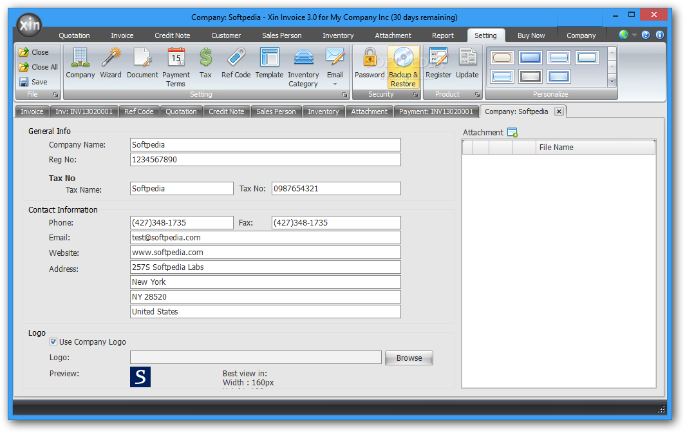
Task: Click the Phone number field
Action: (x=182, y=223)
